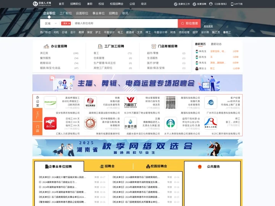
Task: Click the office building icon beside 办公室招聘
Action: [x=46, y=46]
